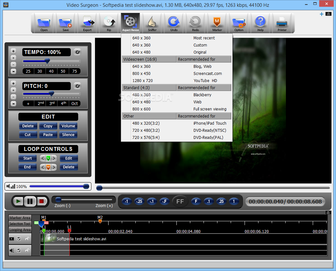This screenshot has height=271, width=336.
Task: Decrease pitch with the large minus button
Action: pyautogui.click(x=13, y=104)
